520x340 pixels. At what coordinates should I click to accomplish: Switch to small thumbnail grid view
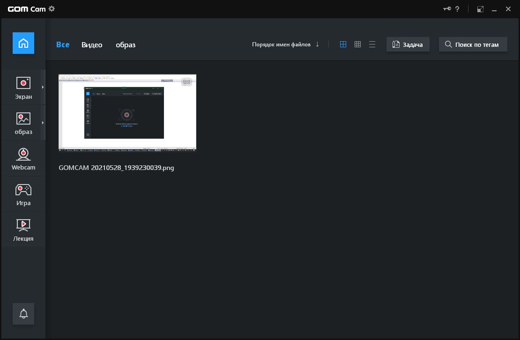357,44
